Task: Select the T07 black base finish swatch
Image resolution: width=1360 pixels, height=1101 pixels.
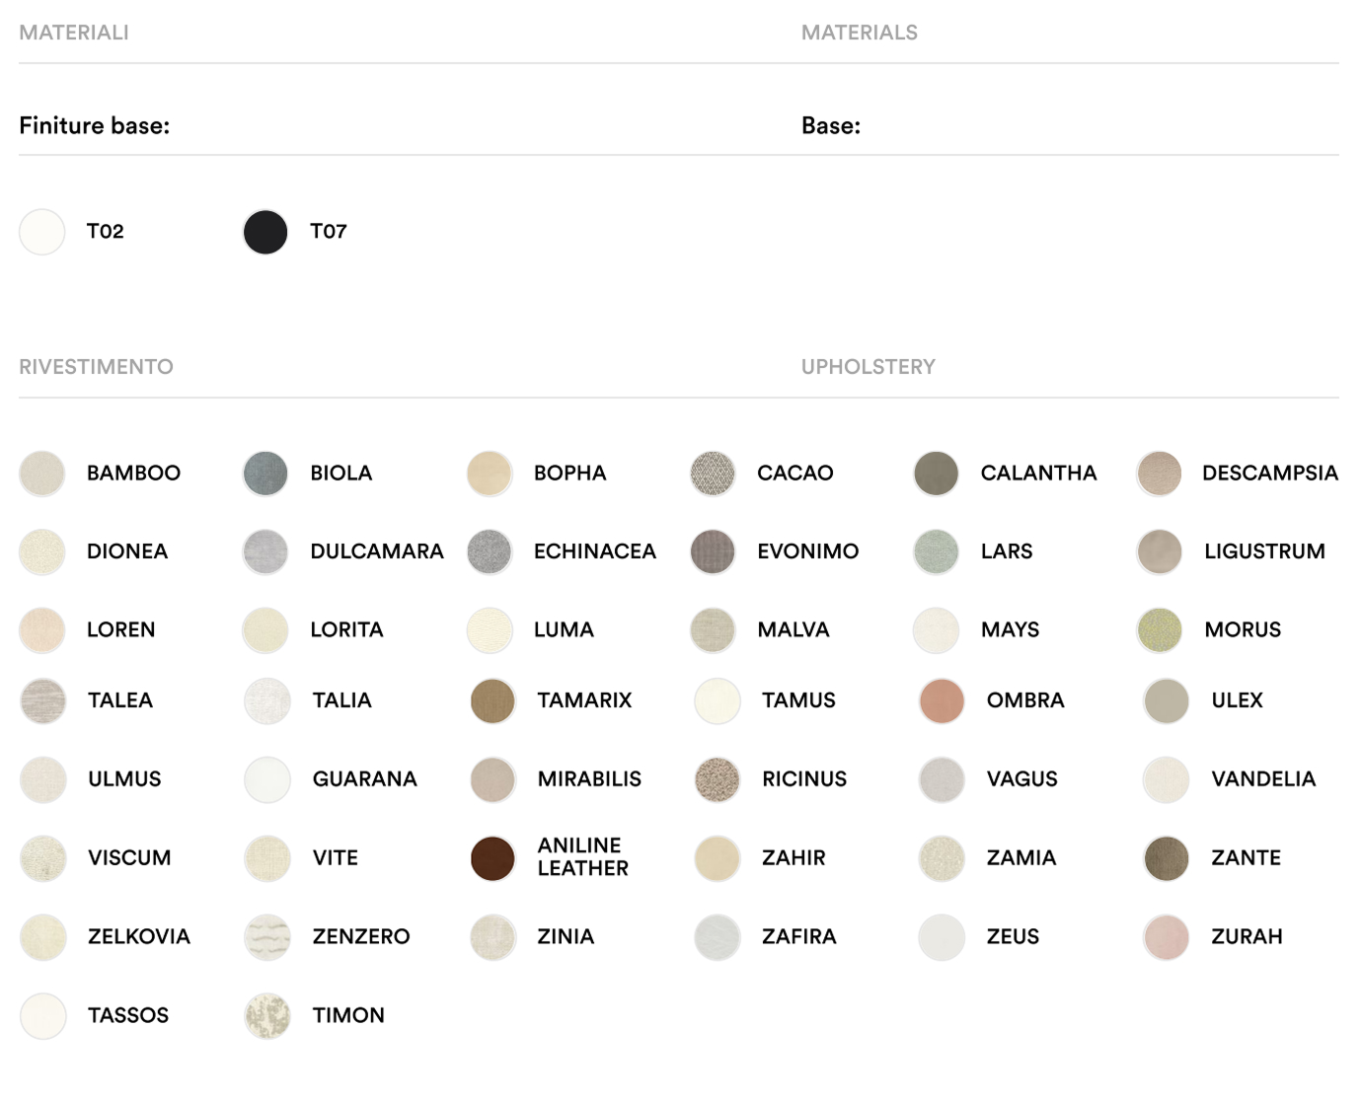Action: [x=265, y=232]
